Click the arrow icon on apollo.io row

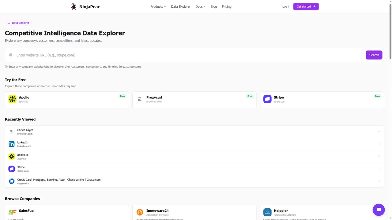pyautogui.click(x=379, y=156)
